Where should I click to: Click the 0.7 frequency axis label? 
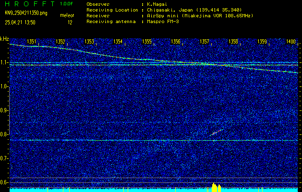(x=4, y=158)
